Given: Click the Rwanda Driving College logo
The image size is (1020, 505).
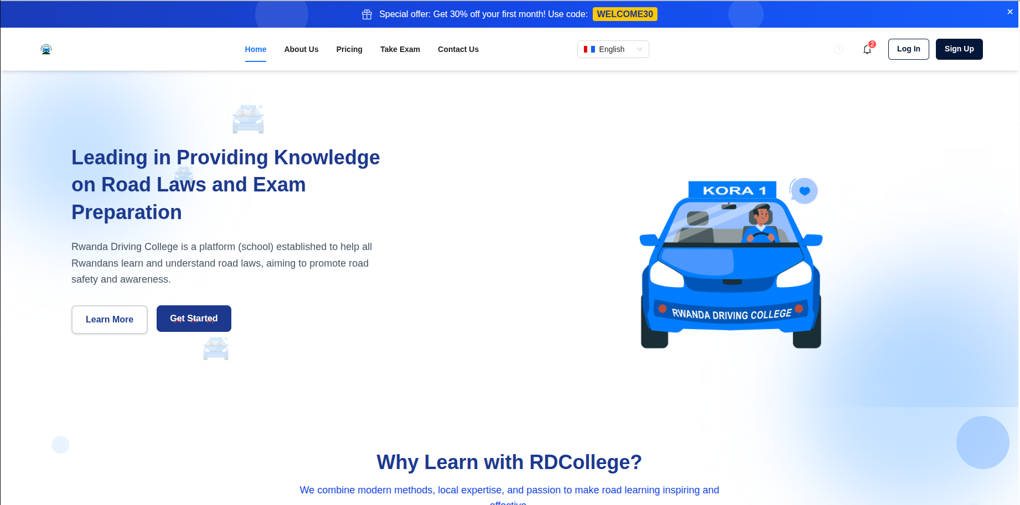Looking at the screenshot, I should [x=46, y=49].
